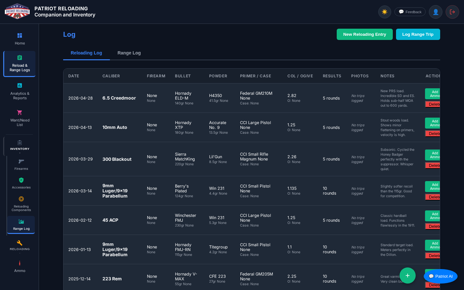Switch to the Reloading Log tab
464x290 pixels.
pyautogui.click(x=86, y=53)
